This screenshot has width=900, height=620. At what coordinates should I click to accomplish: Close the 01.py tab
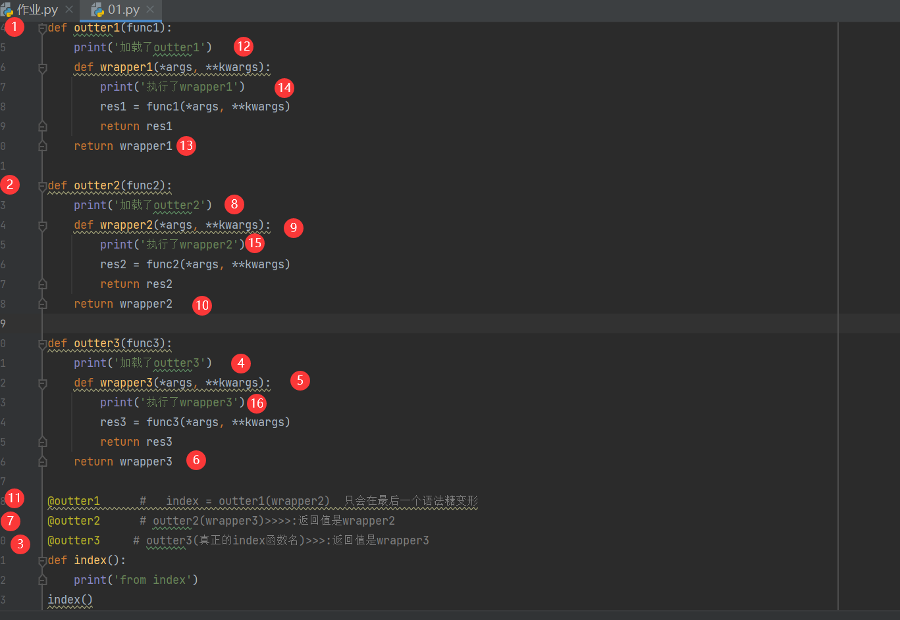click(150, 10)
